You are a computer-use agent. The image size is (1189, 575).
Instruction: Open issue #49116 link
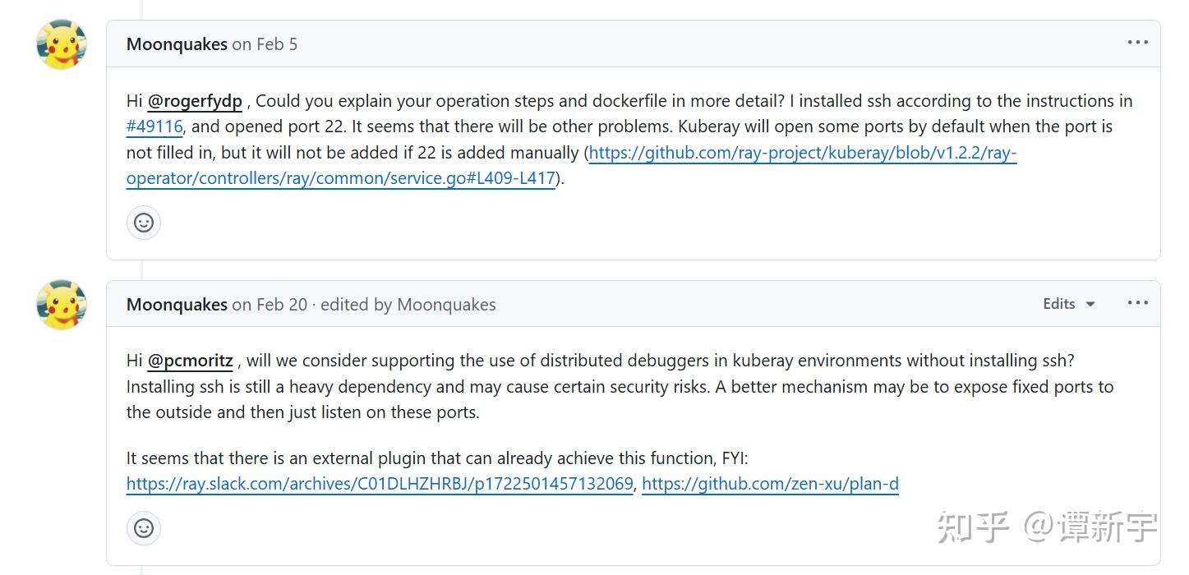pos(155,126)
